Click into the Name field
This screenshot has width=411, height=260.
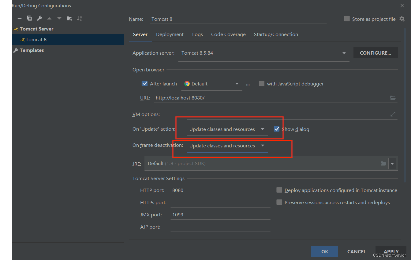(x=238, y=19)
